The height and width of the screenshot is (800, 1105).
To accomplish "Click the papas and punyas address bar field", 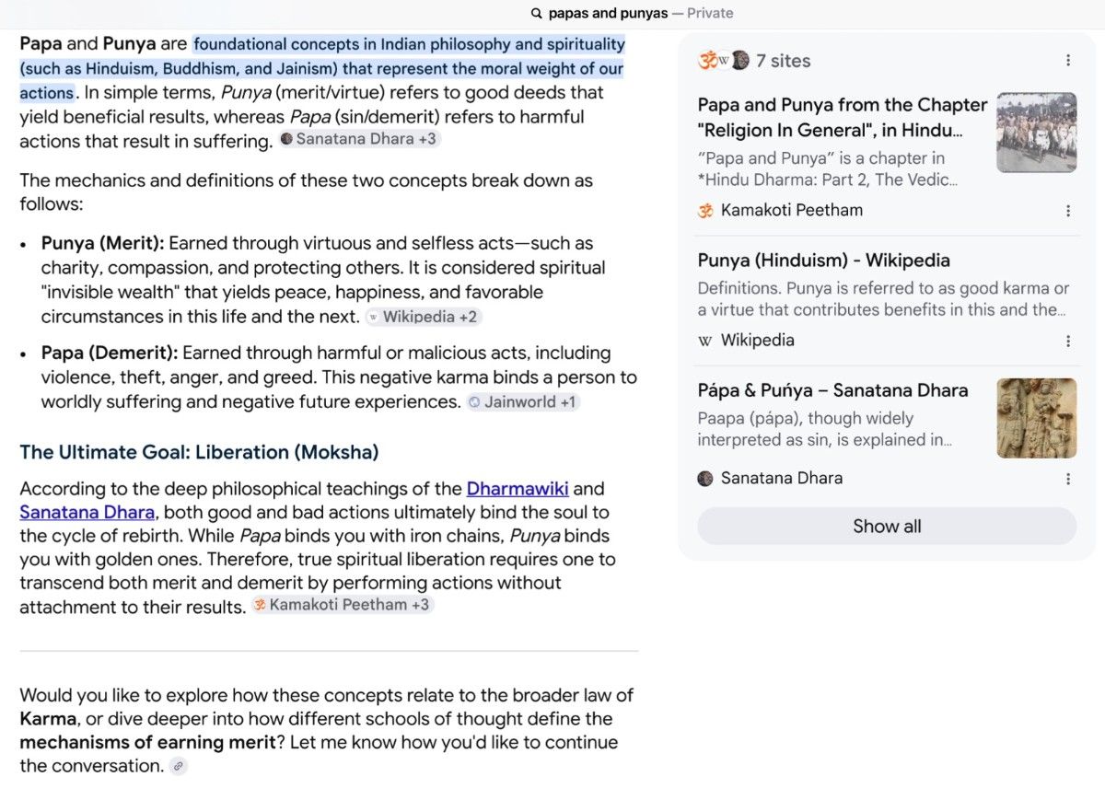I will pos(632,13).
